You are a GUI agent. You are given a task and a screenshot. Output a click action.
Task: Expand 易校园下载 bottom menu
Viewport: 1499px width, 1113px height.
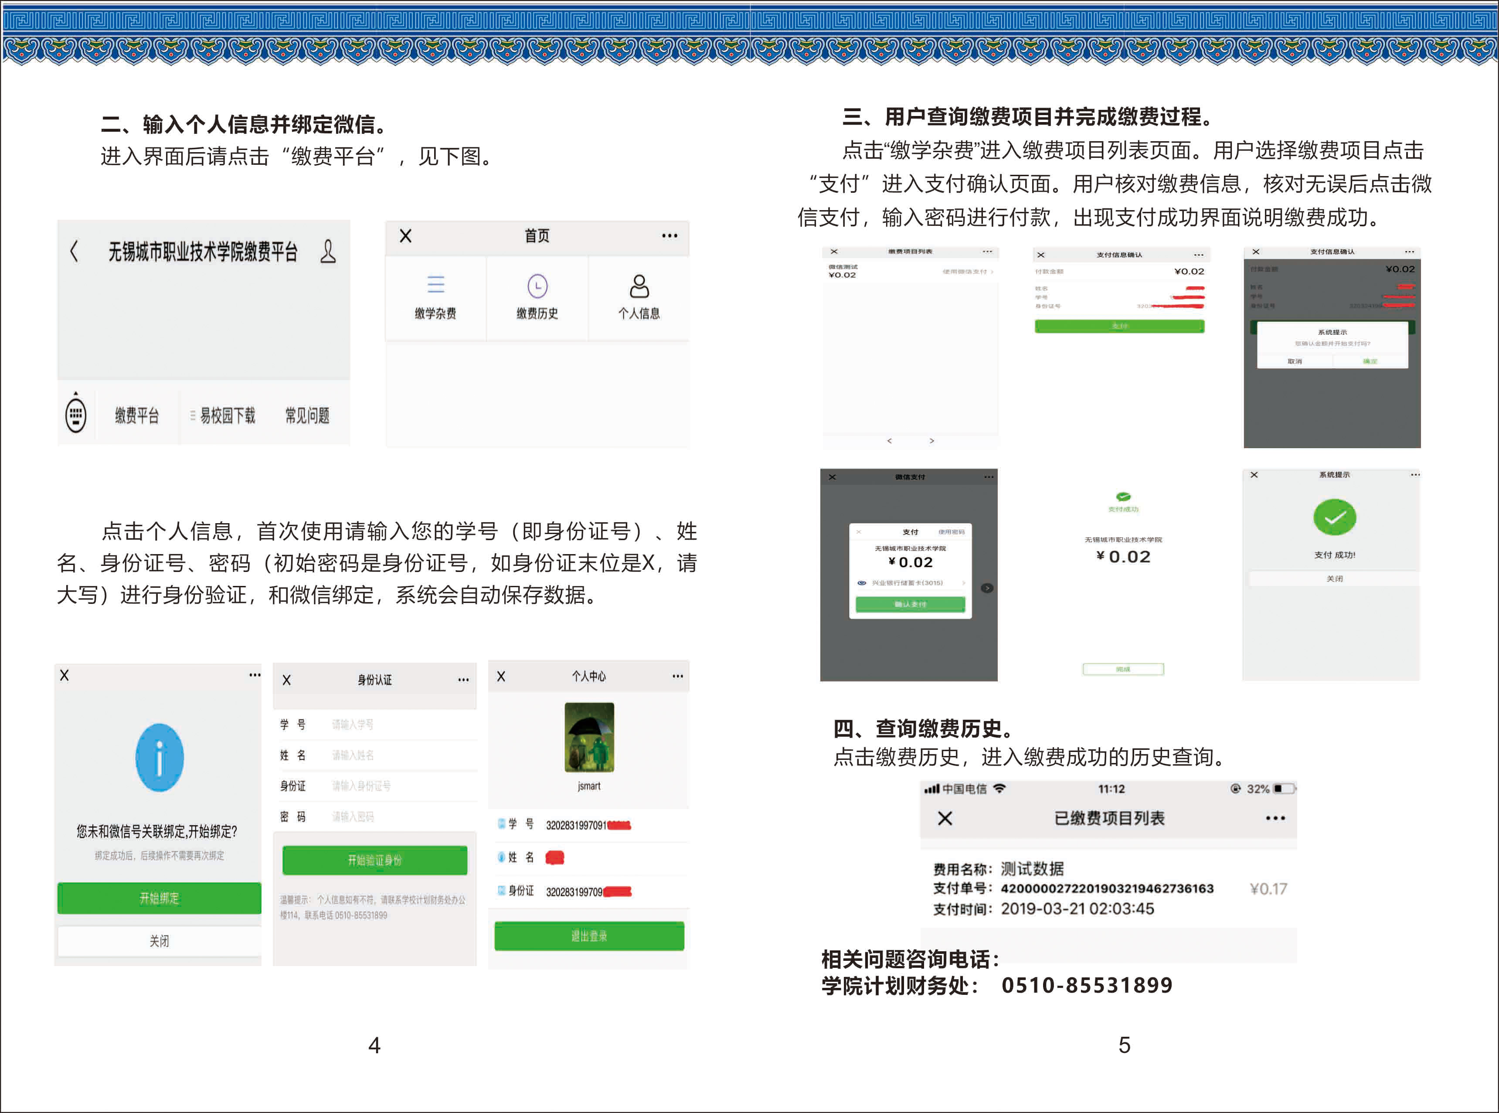[x=223, y=416]
